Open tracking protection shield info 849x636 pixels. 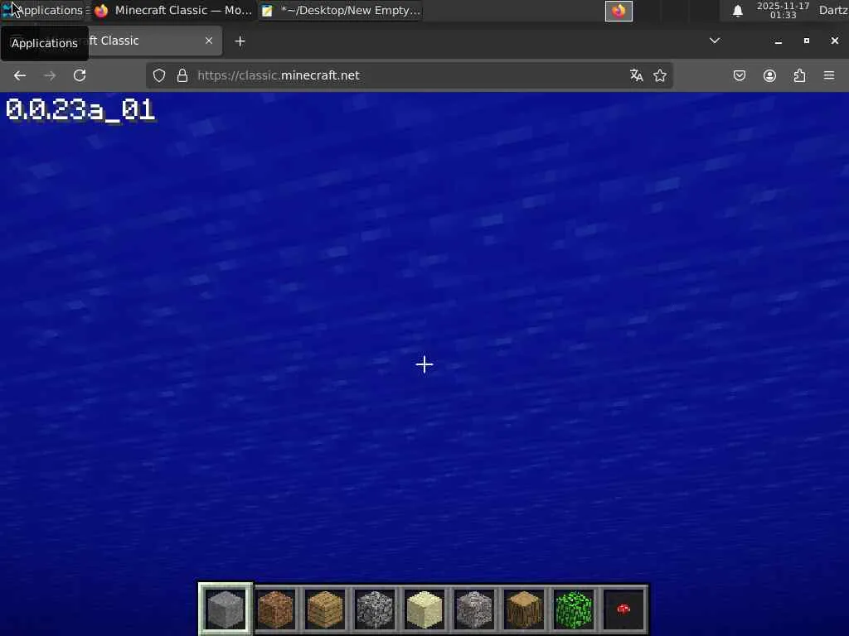(x=158, y=75)
